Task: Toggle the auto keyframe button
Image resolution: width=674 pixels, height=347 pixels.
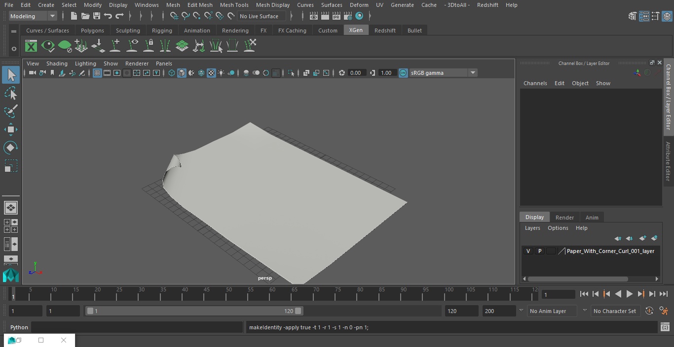Action: click(649, 311)
